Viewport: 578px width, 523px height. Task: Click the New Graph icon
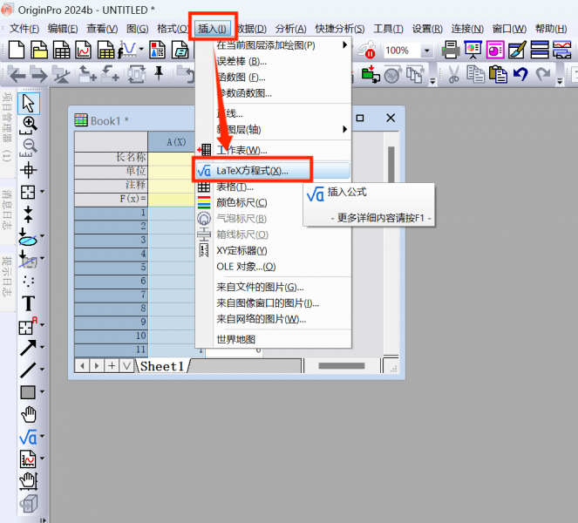pos(84,51)
